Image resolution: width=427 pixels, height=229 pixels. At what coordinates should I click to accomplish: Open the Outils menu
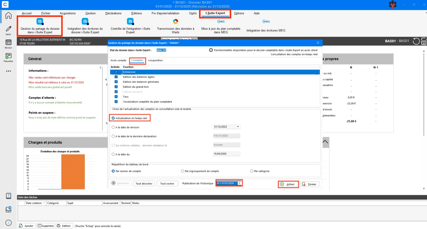(x=193, y=13)
